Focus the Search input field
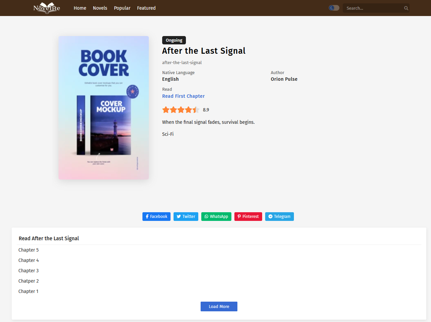The image size is (431, 322). click(x=373, y=8)
